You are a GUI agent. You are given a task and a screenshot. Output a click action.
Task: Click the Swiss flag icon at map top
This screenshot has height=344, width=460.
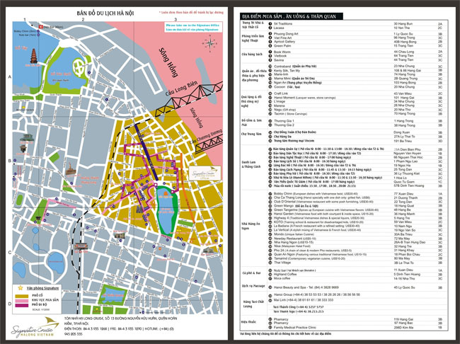[x=41, y=27]
